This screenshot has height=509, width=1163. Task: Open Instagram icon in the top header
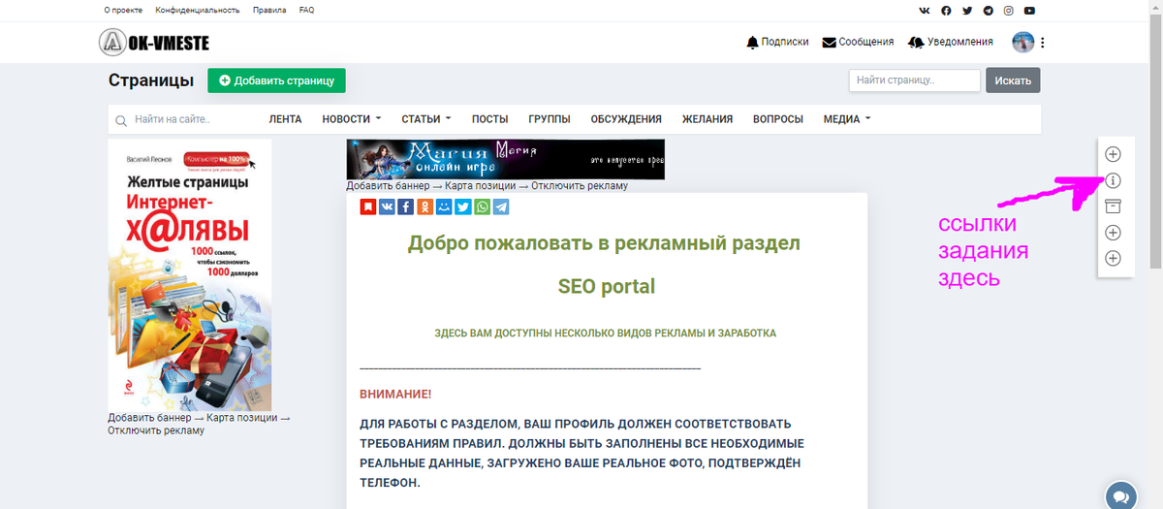coord(1009,11)
